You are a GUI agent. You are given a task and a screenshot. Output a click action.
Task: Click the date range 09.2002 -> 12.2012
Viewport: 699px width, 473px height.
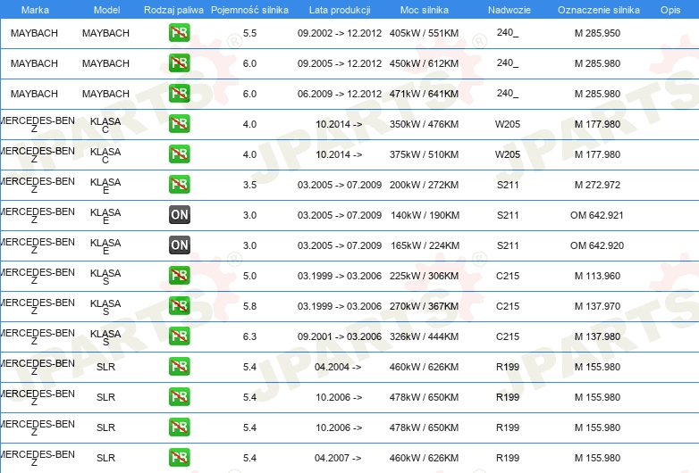coord(340,33)
